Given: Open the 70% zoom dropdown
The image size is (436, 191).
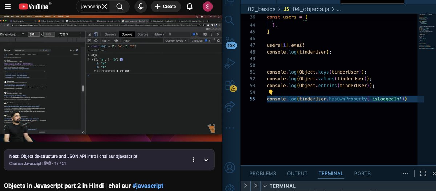Looking at the screenshot, I should (x=64, y=34).
